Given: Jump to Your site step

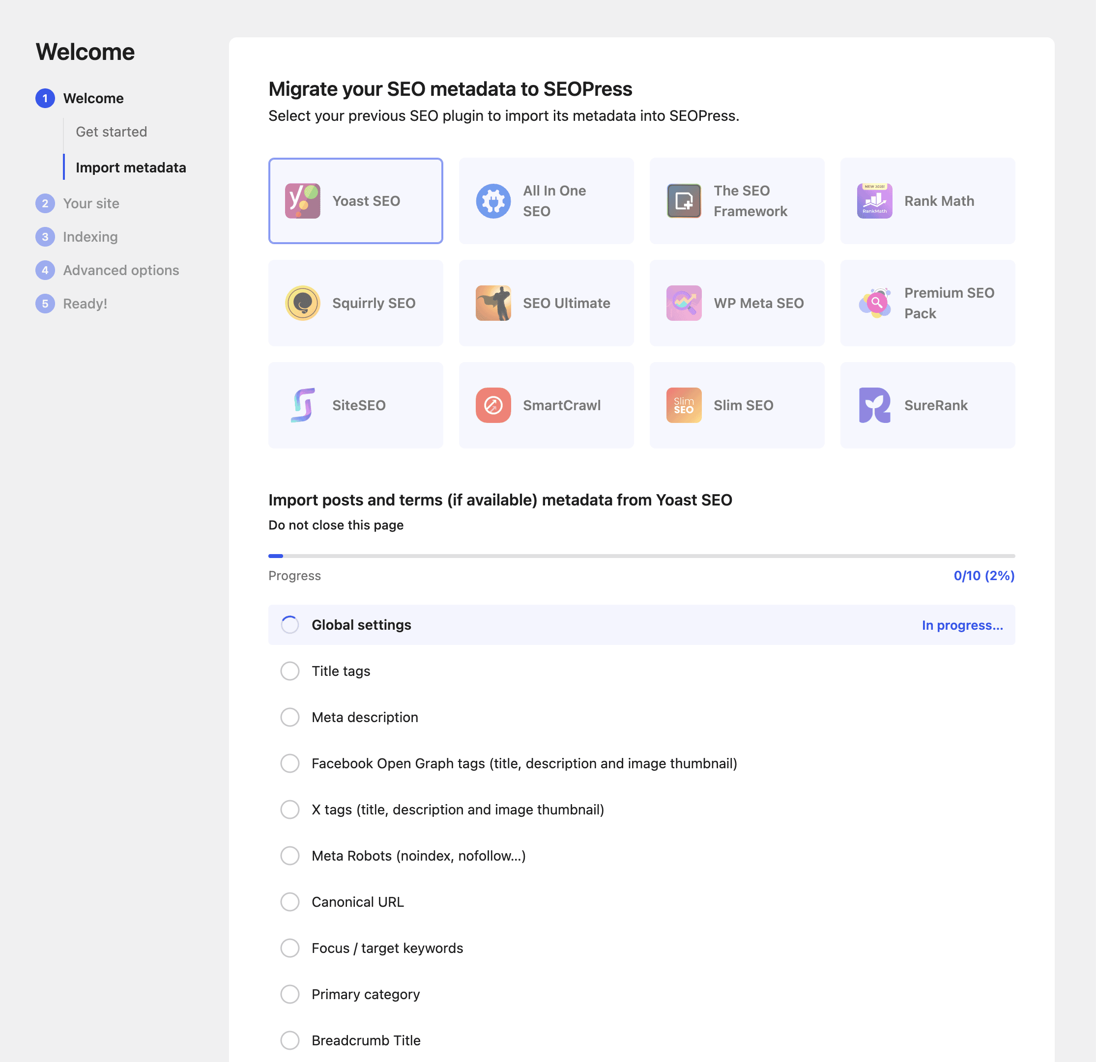Looking at the screenshot, I should tap(91, 203).
